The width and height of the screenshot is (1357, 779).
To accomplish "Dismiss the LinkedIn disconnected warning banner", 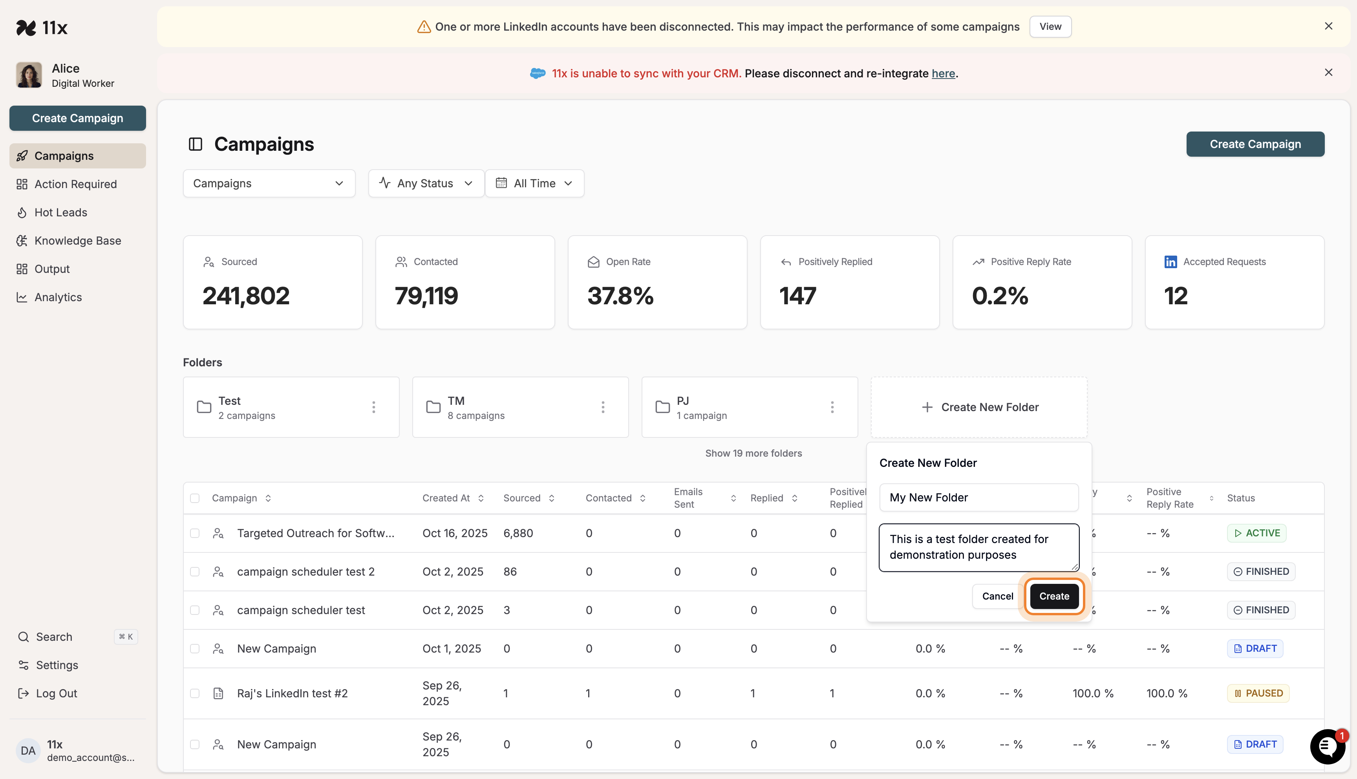I will tap(1328, 26).
